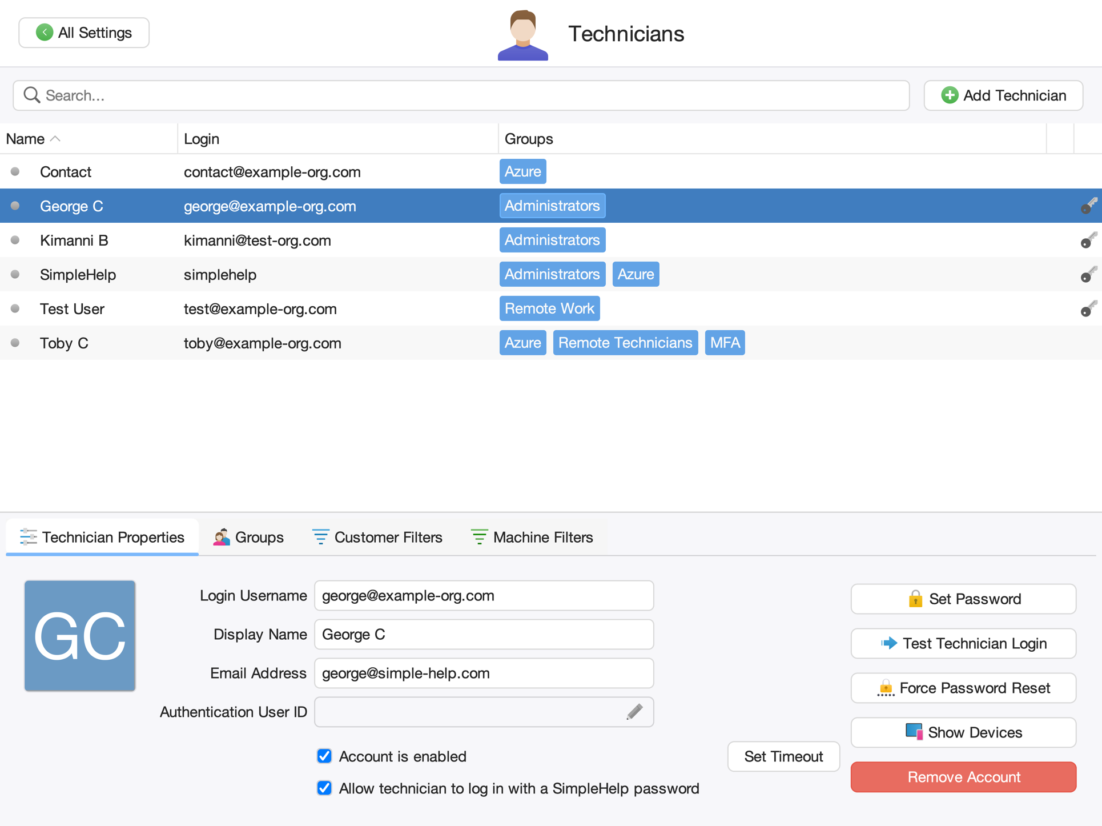Click the Groups column header
This screenshot has height=826, width=1102.
point(773,139)
